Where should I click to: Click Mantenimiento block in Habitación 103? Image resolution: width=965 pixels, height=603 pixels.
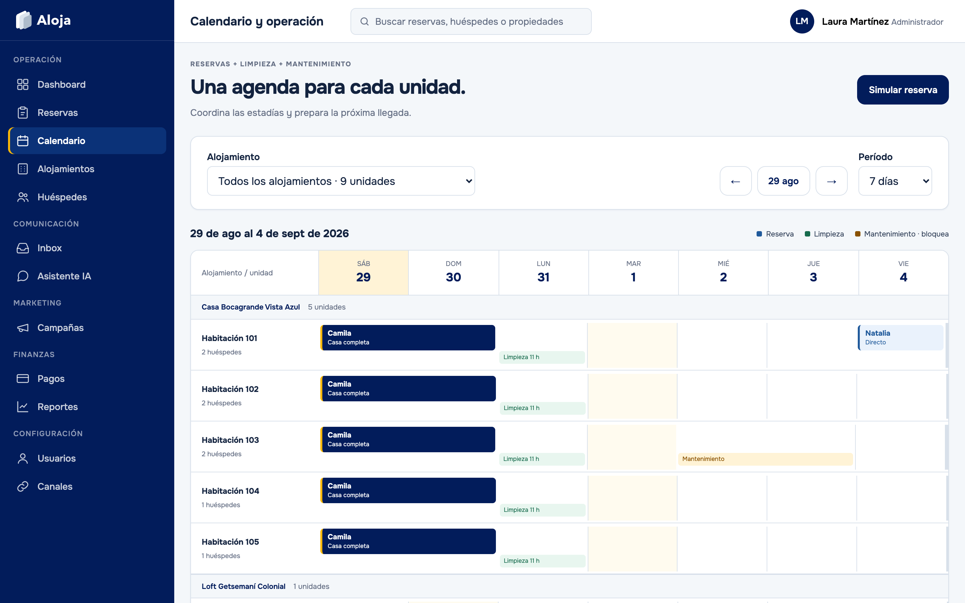tap(765, 459)
